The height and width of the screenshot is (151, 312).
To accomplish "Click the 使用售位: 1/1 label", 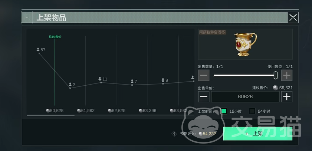I will pos(280,67).
